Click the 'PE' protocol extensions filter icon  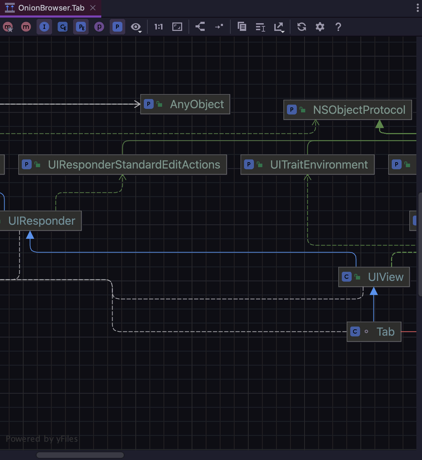[81, 27]
